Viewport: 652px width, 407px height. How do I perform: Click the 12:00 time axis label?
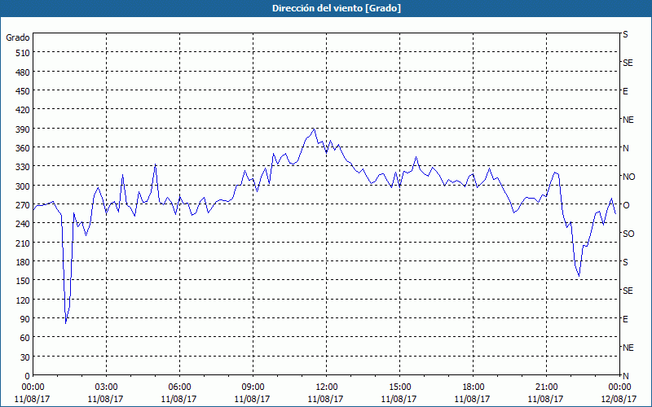pos(327,387)
